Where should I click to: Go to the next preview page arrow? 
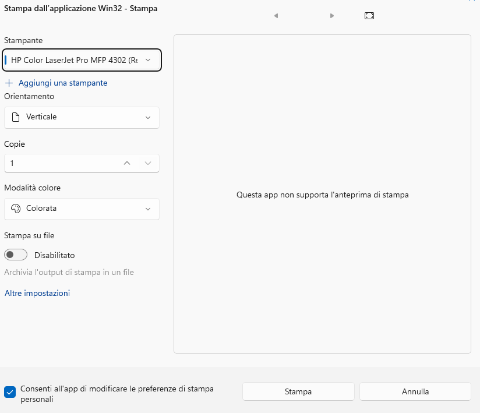pos(332,16)
